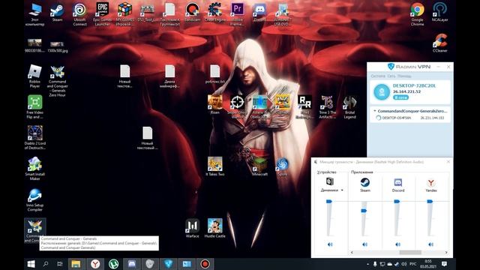Adjust the Динамики device volume slider
Viewport: 480px width, 270px height.
[x=329, y=202]
